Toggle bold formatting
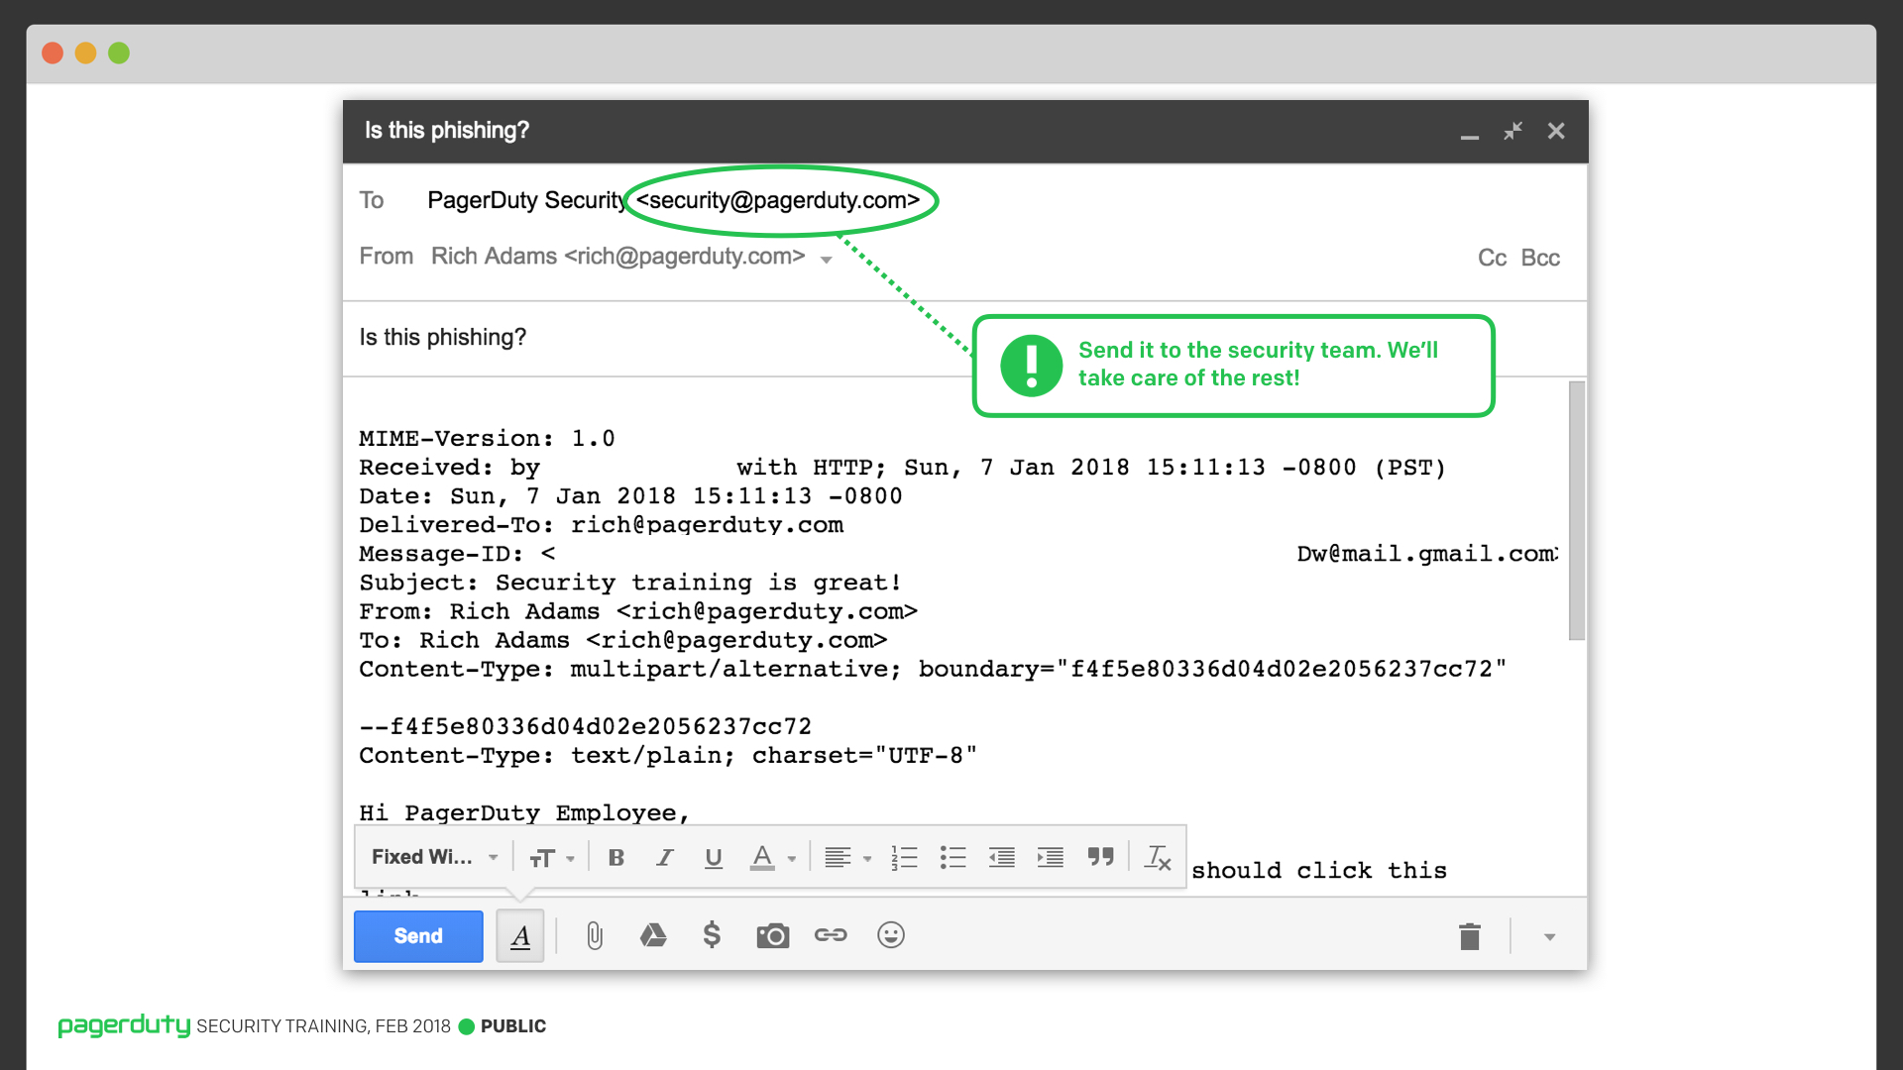 point(616,858)
